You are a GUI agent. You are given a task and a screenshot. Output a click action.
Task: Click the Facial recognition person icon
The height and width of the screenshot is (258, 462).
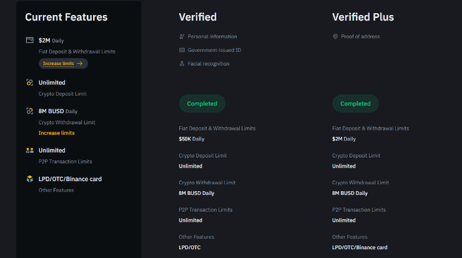182,64
